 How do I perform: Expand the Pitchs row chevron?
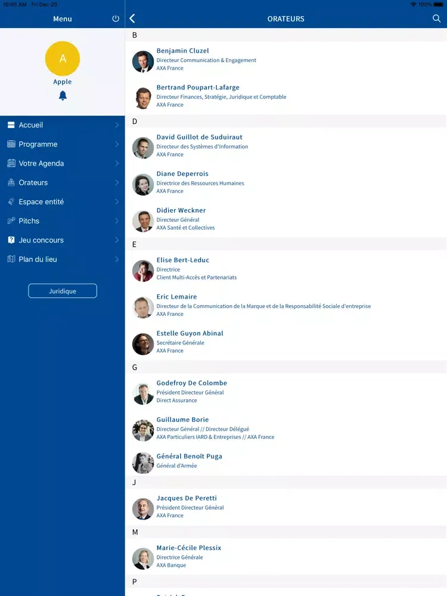click(x=117, y=221)
